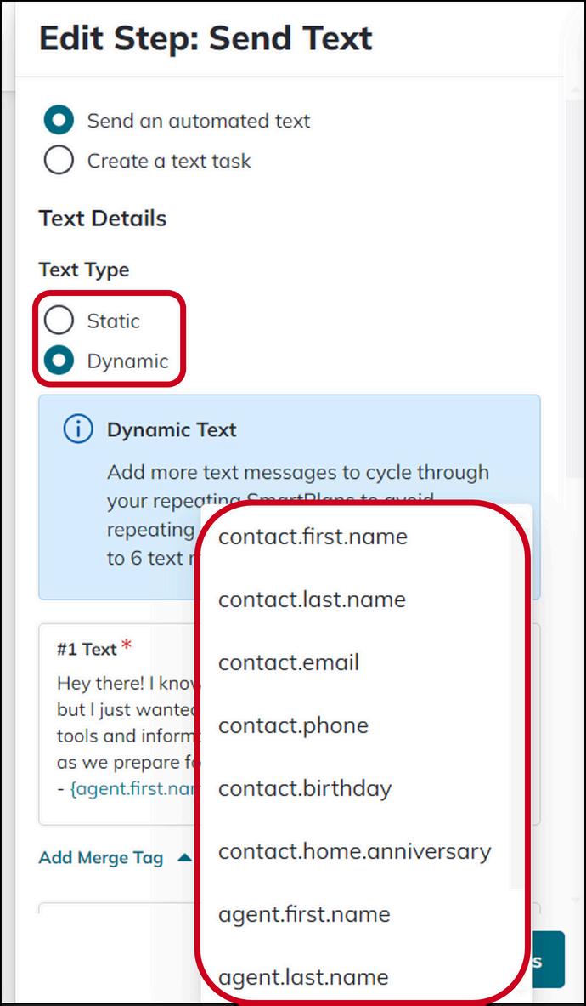
Task: Choose contact.phone from the merge tag list
Action: point(293,725)
